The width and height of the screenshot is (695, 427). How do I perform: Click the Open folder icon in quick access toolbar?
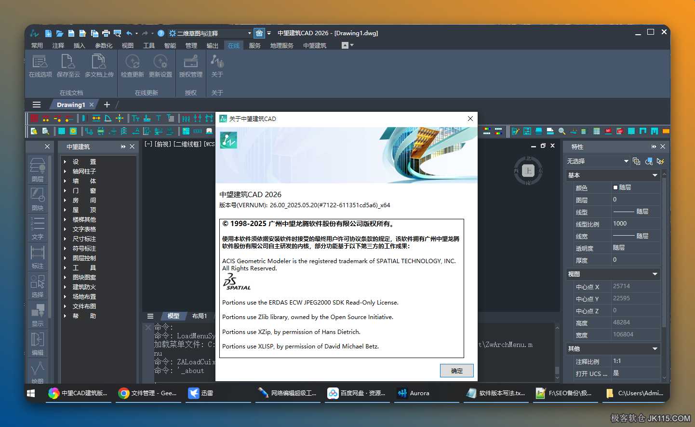[x=60, y=33]
